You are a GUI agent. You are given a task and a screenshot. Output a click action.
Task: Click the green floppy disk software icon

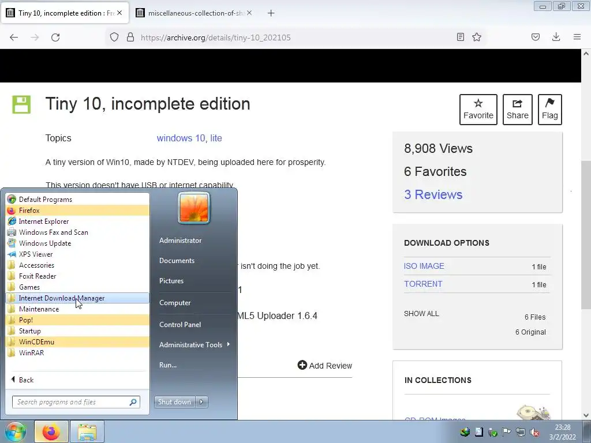[21, 105]
